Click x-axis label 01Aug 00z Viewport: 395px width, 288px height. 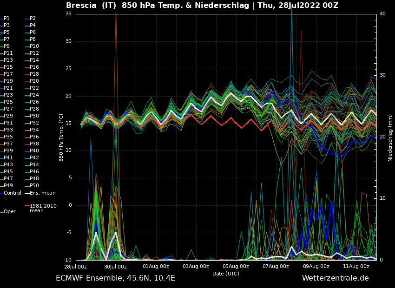coord(156,266)
